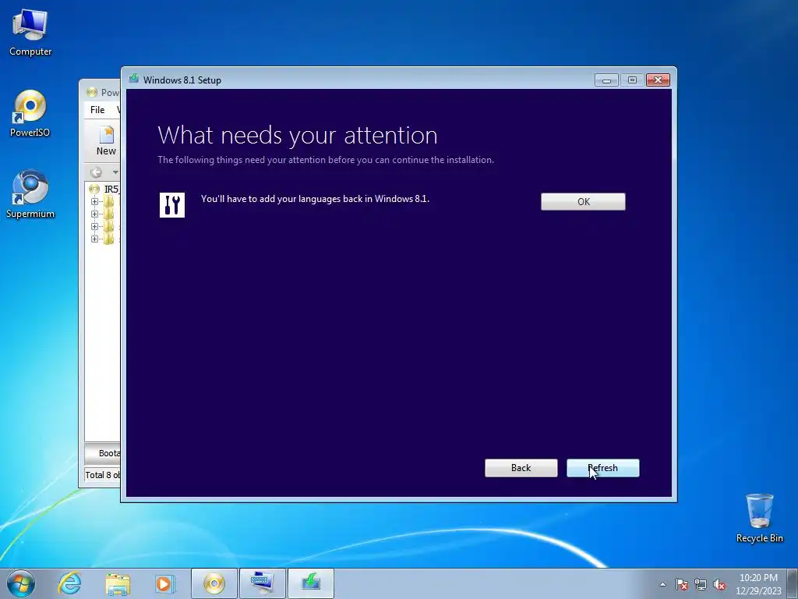Expand second folder under IR5 tree
The height and width of the screenshot is (599, 798).
[x=94, y=214]
